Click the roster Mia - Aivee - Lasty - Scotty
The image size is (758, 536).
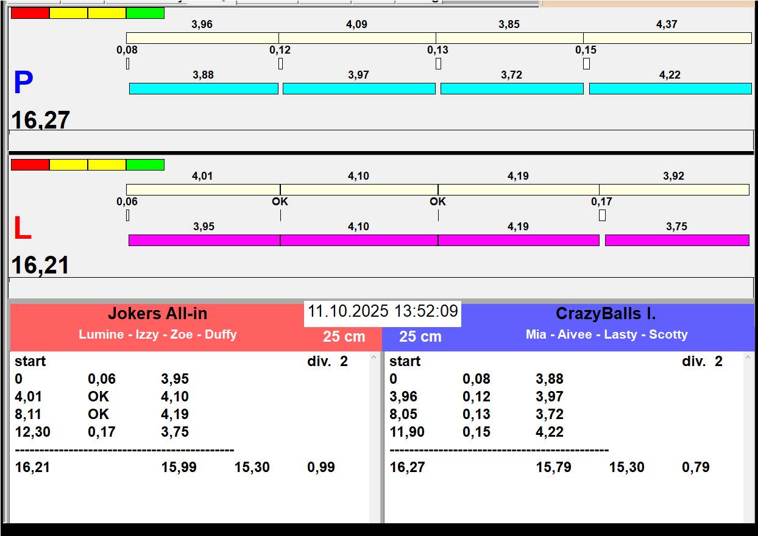click(606, 334)
